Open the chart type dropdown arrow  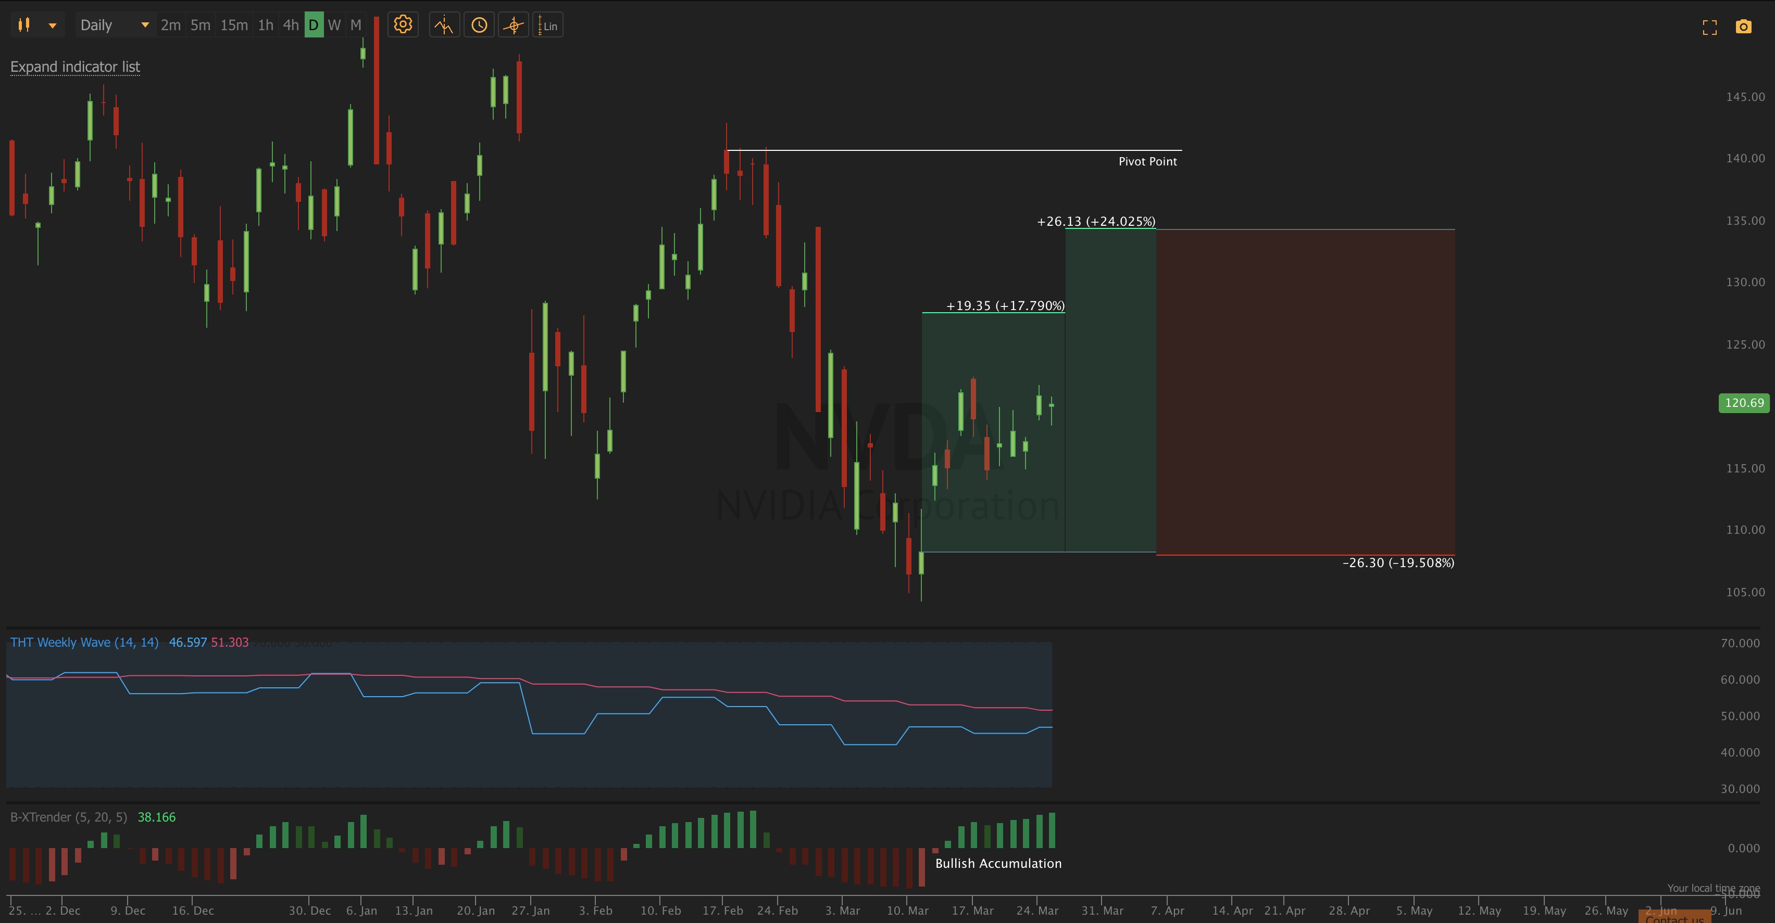point(53,26)
